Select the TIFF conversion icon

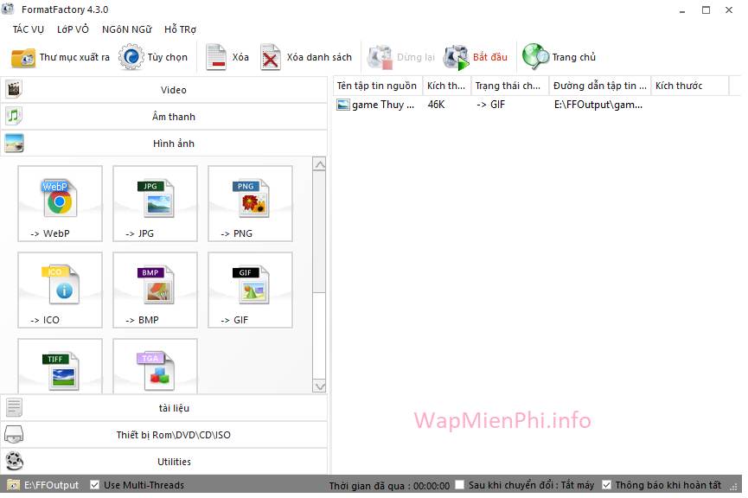pyautogui.click(x=61, y=367)
